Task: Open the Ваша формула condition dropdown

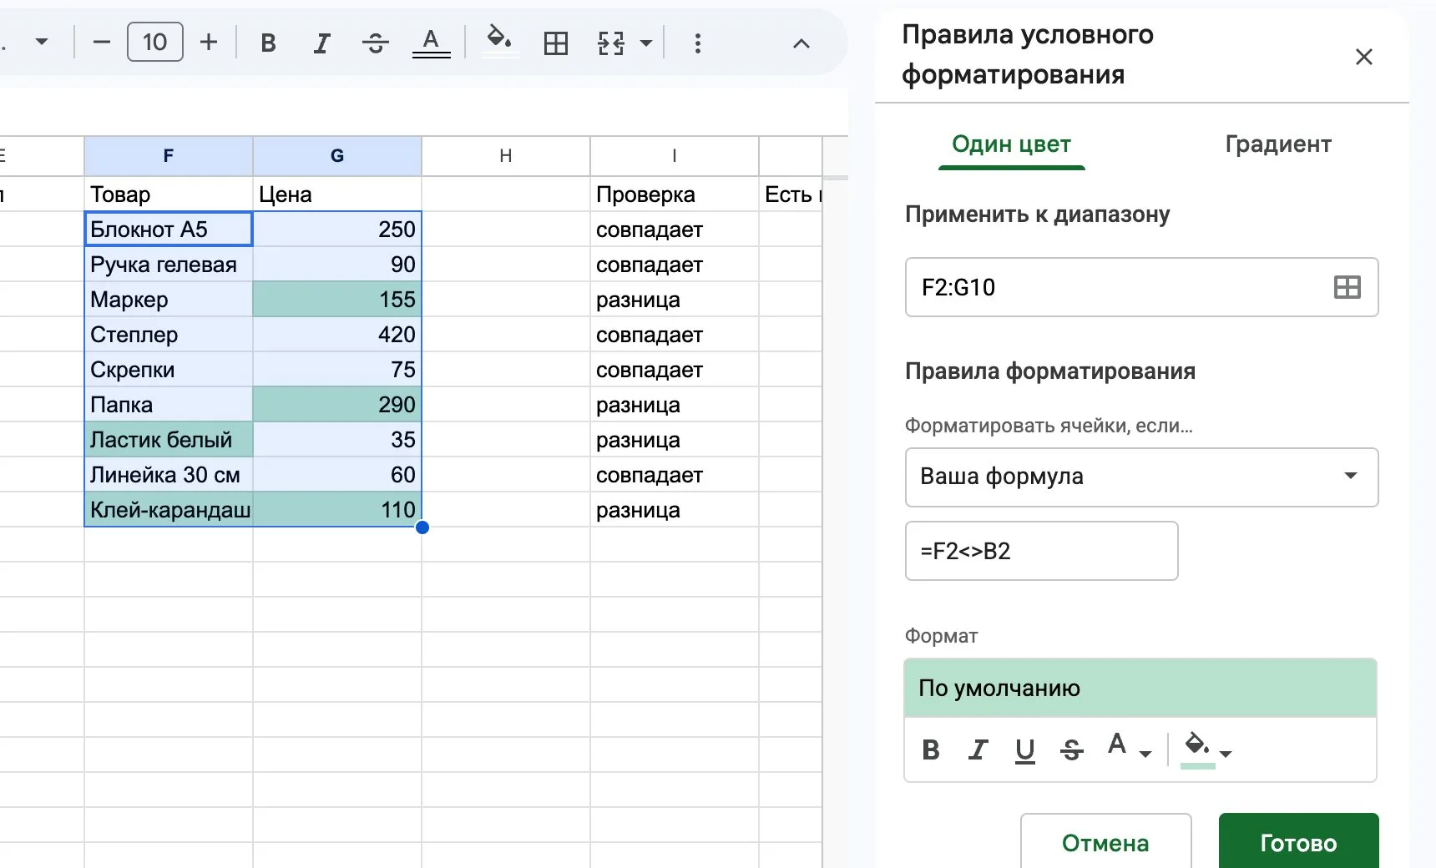Action: pyautogui.click(x=1141, y=477)
